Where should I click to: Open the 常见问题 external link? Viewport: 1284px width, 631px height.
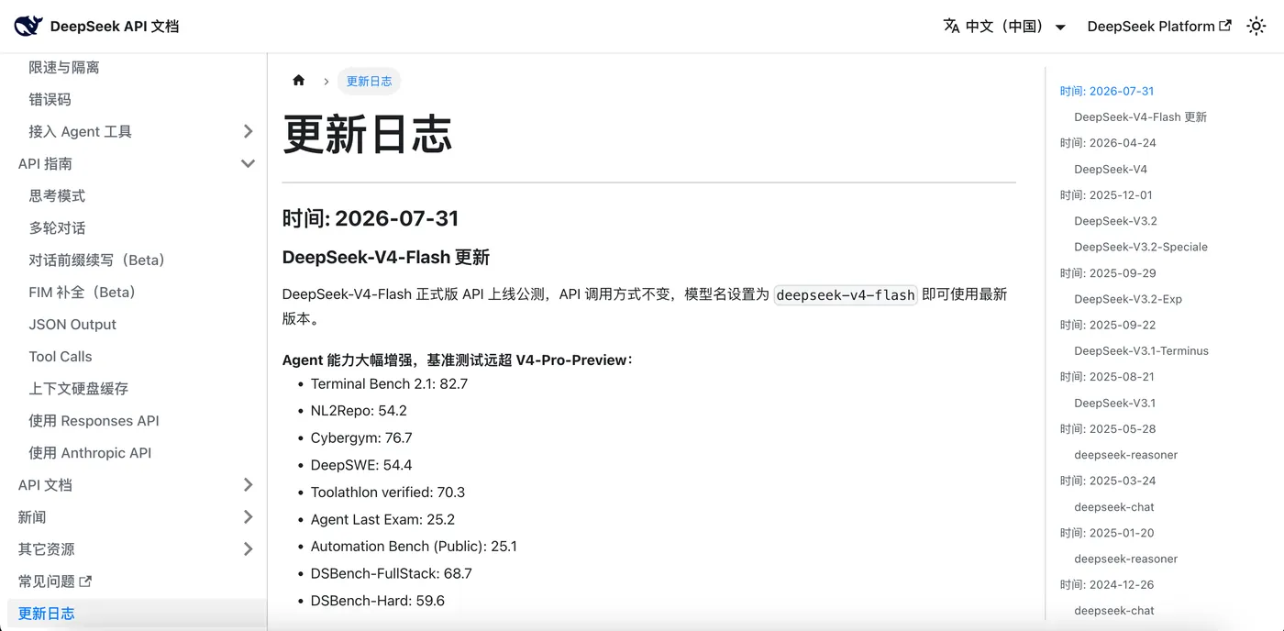pyautogui.click(x=55, y=581)
